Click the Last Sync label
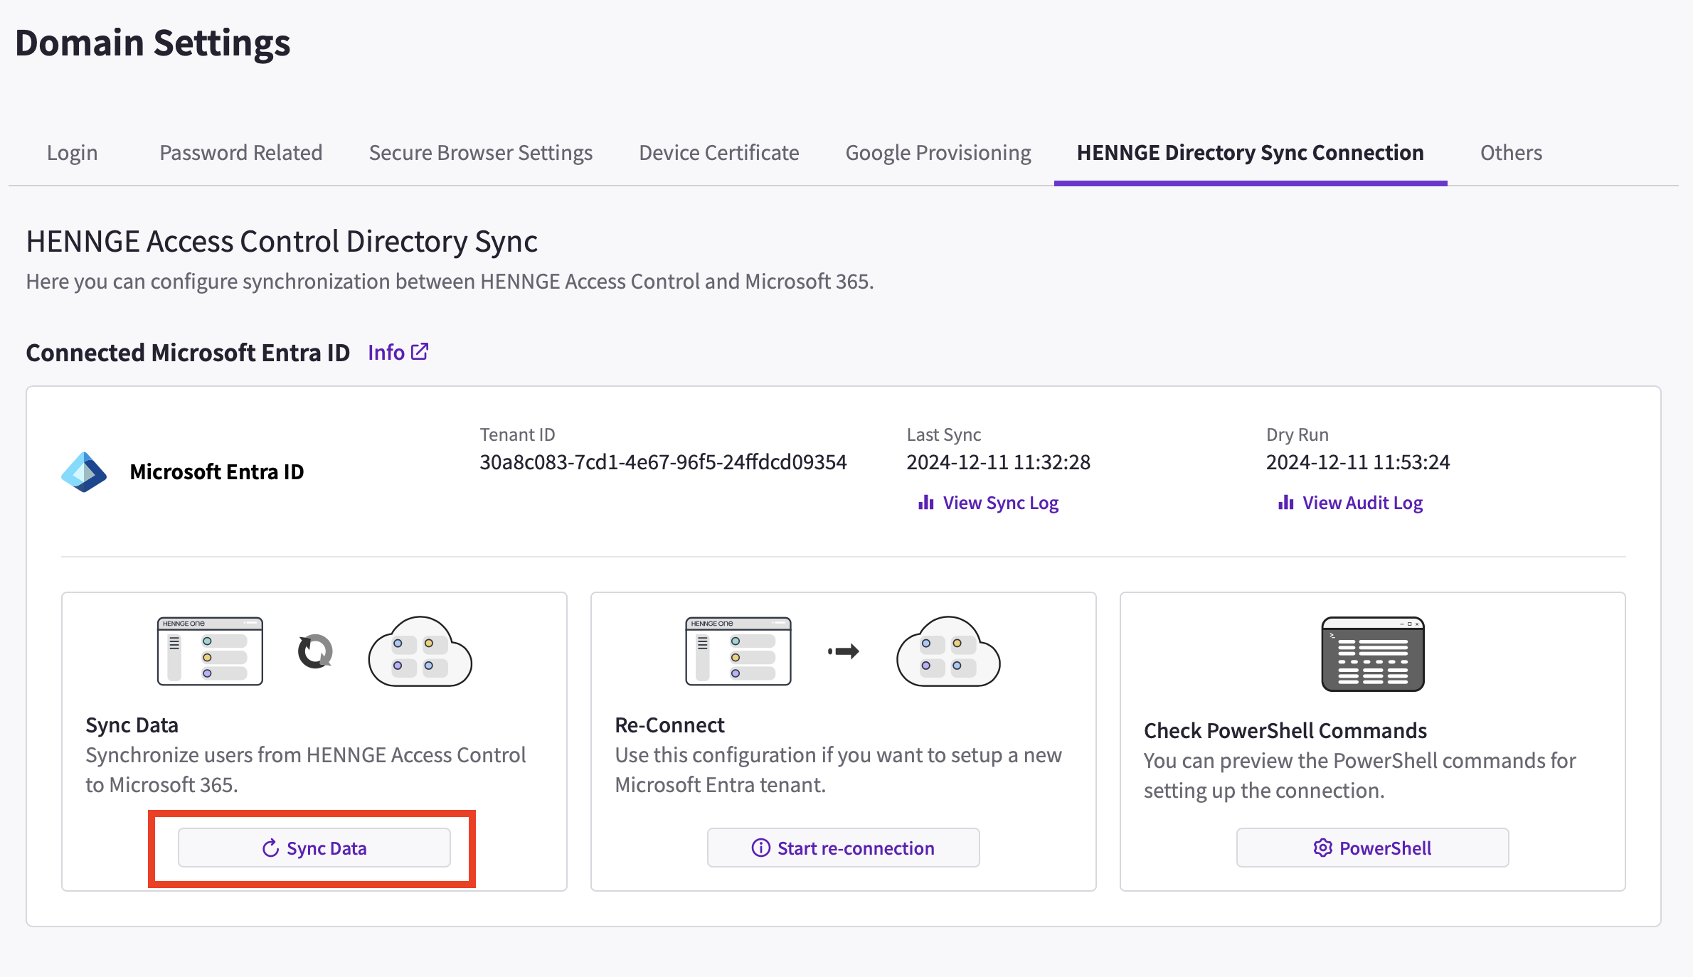Viewport: 1693px width, 977px height. coord(943,434)
